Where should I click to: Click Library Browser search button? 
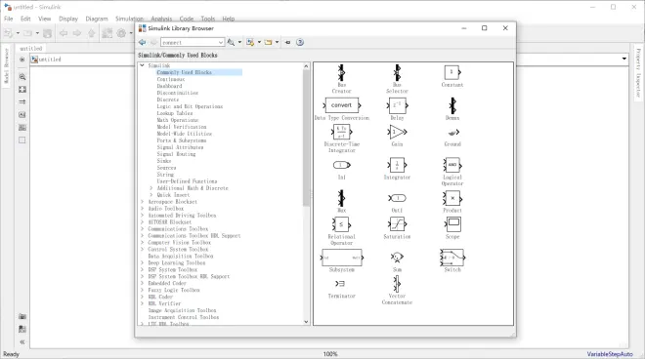(232, 42)
